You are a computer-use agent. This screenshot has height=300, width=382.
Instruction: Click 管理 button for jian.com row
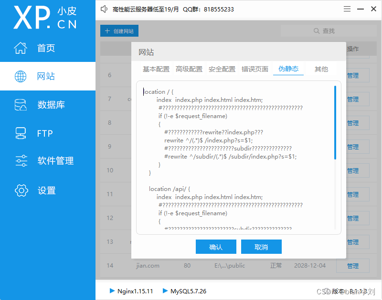pyautogui.click(x=353, y=266)
